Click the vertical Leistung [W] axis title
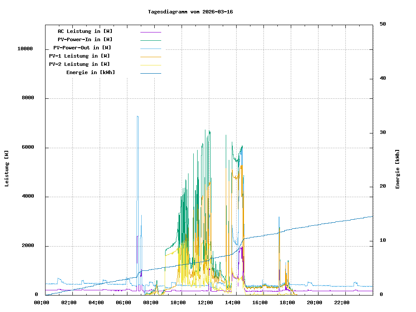 pyautogui.click(x=7, y=169)
